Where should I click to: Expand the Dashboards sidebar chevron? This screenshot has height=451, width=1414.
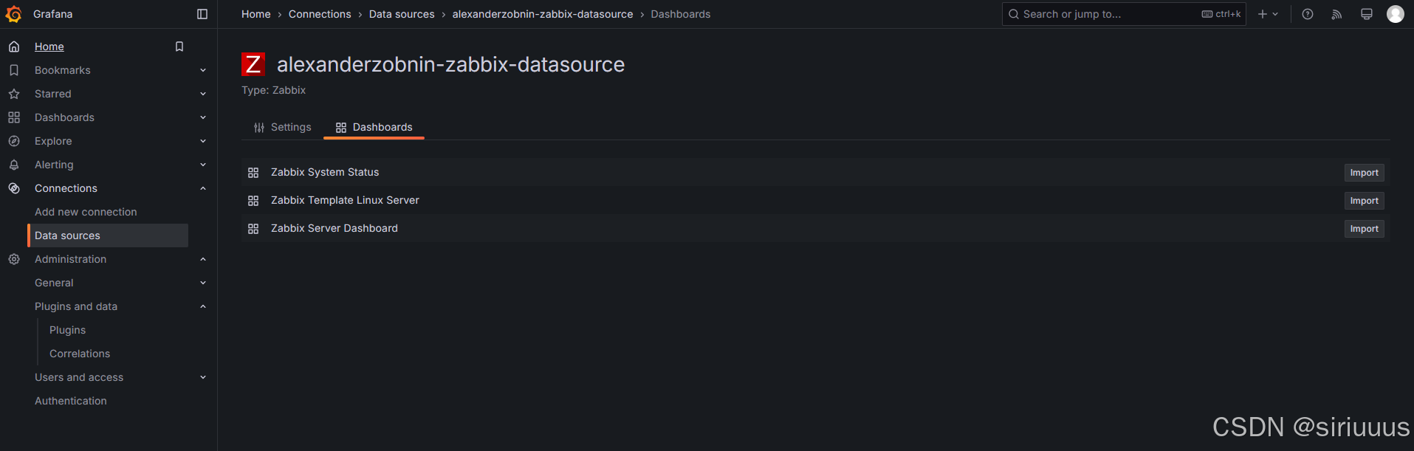(203, 117)
